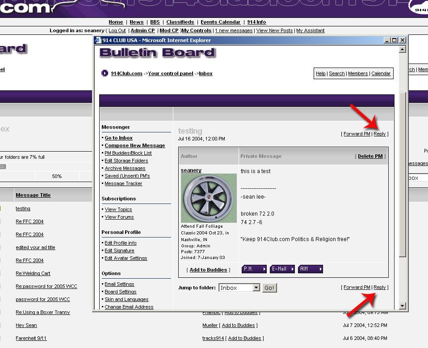This screenshot has height=348, width=428.
Task: Sort by Message Title in background inbox
Action: 34,195
